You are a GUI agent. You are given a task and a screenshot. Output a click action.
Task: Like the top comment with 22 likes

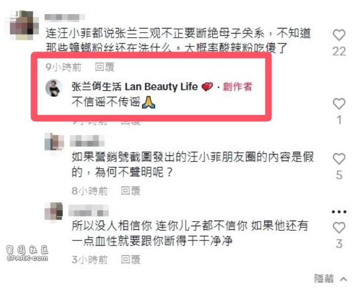pos(339,35)
